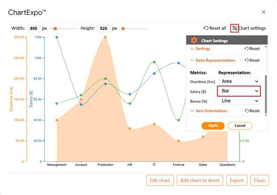Open the Bonus (%) representation dropdown
This screenshot has height=195, width=277.
coord(239,101)
